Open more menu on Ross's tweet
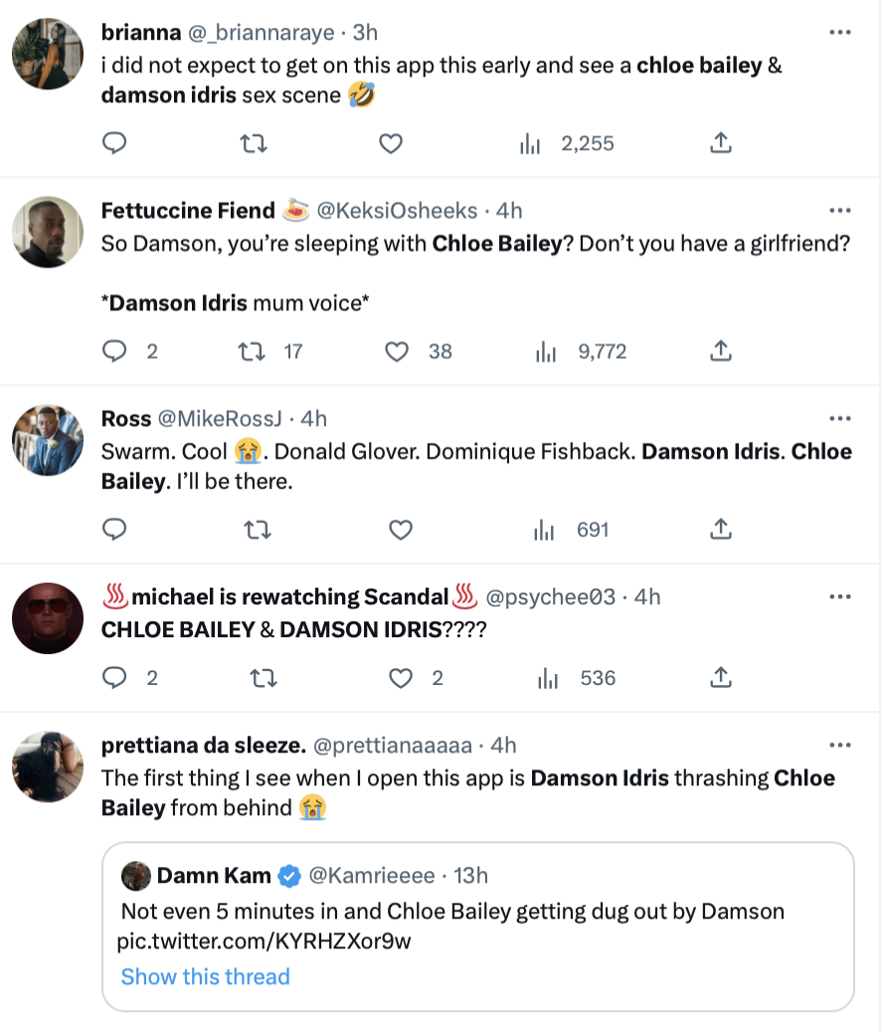Image resolution: width=884 pixels, height=1032 pixels. point(840,419)
